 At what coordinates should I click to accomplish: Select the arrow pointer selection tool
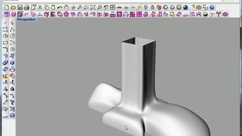click(x=12, y=23)
